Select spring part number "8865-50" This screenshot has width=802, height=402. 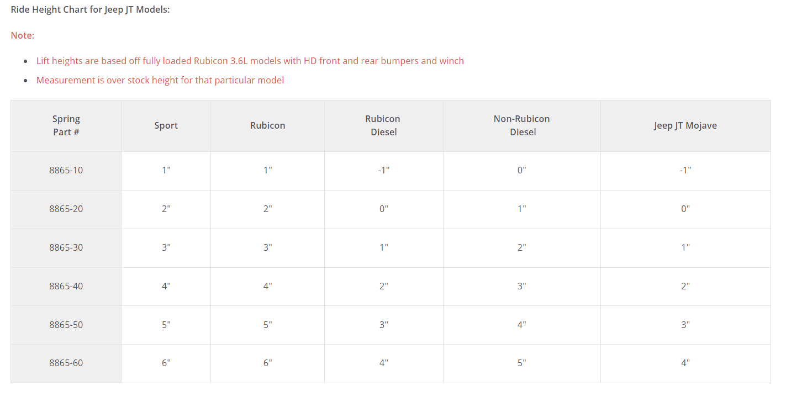(66, 325)
